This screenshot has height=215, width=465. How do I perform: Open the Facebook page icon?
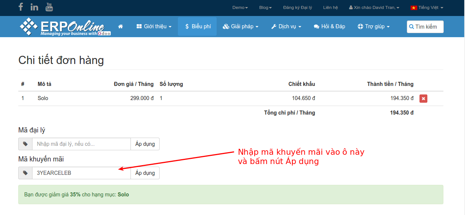(21, 7)
